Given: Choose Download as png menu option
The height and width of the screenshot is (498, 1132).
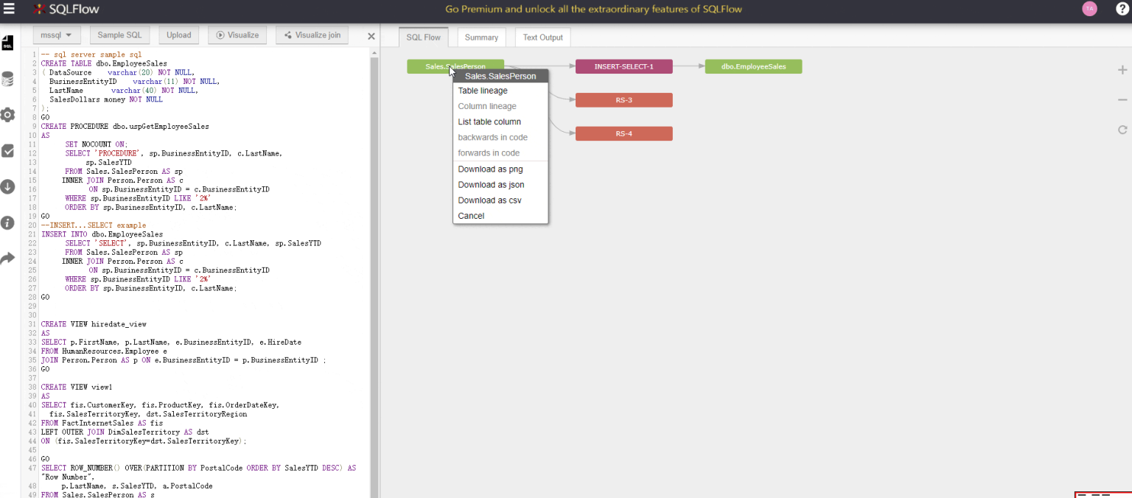Looking at the screenshot, I should point(490,169).
